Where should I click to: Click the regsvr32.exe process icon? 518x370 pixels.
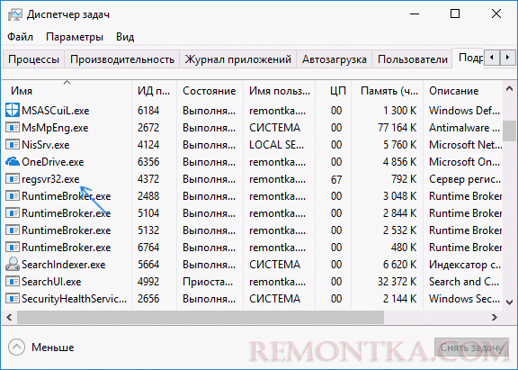coord(13,179)
